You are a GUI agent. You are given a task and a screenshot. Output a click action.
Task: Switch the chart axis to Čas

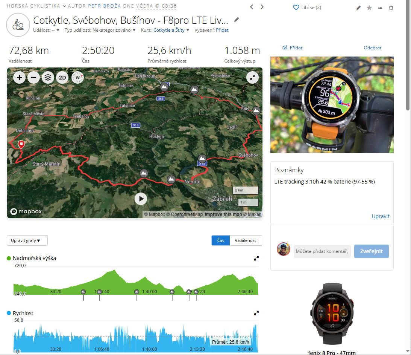coord(221,240)
